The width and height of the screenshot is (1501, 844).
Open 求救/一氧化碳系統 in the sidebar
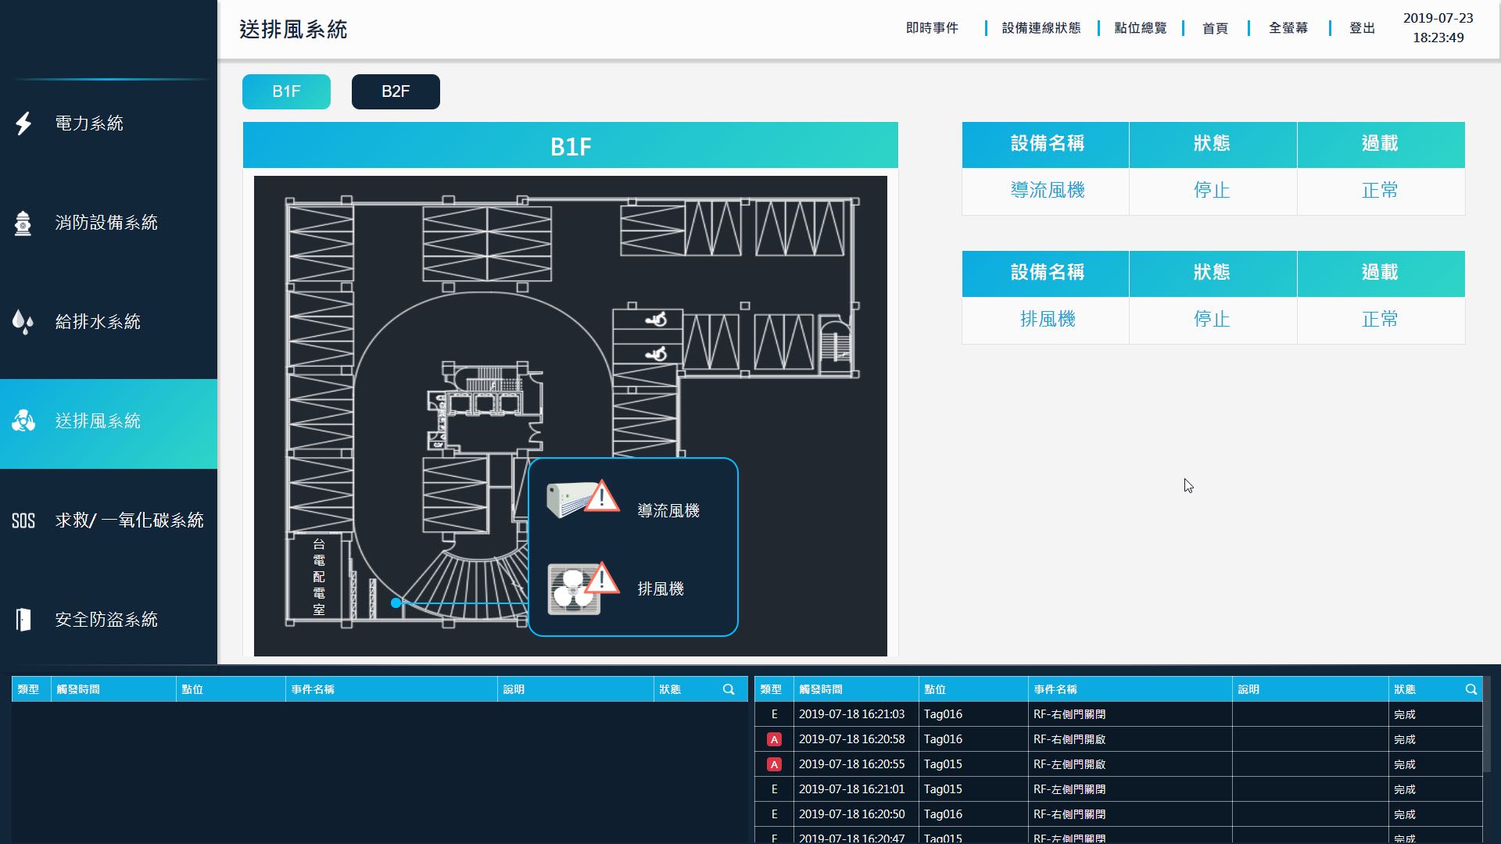coord(109,520)
